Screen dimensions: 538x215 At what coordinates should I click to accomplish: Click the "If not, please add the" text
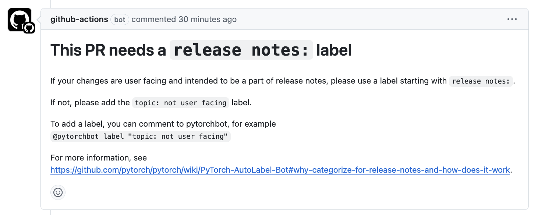90,103
